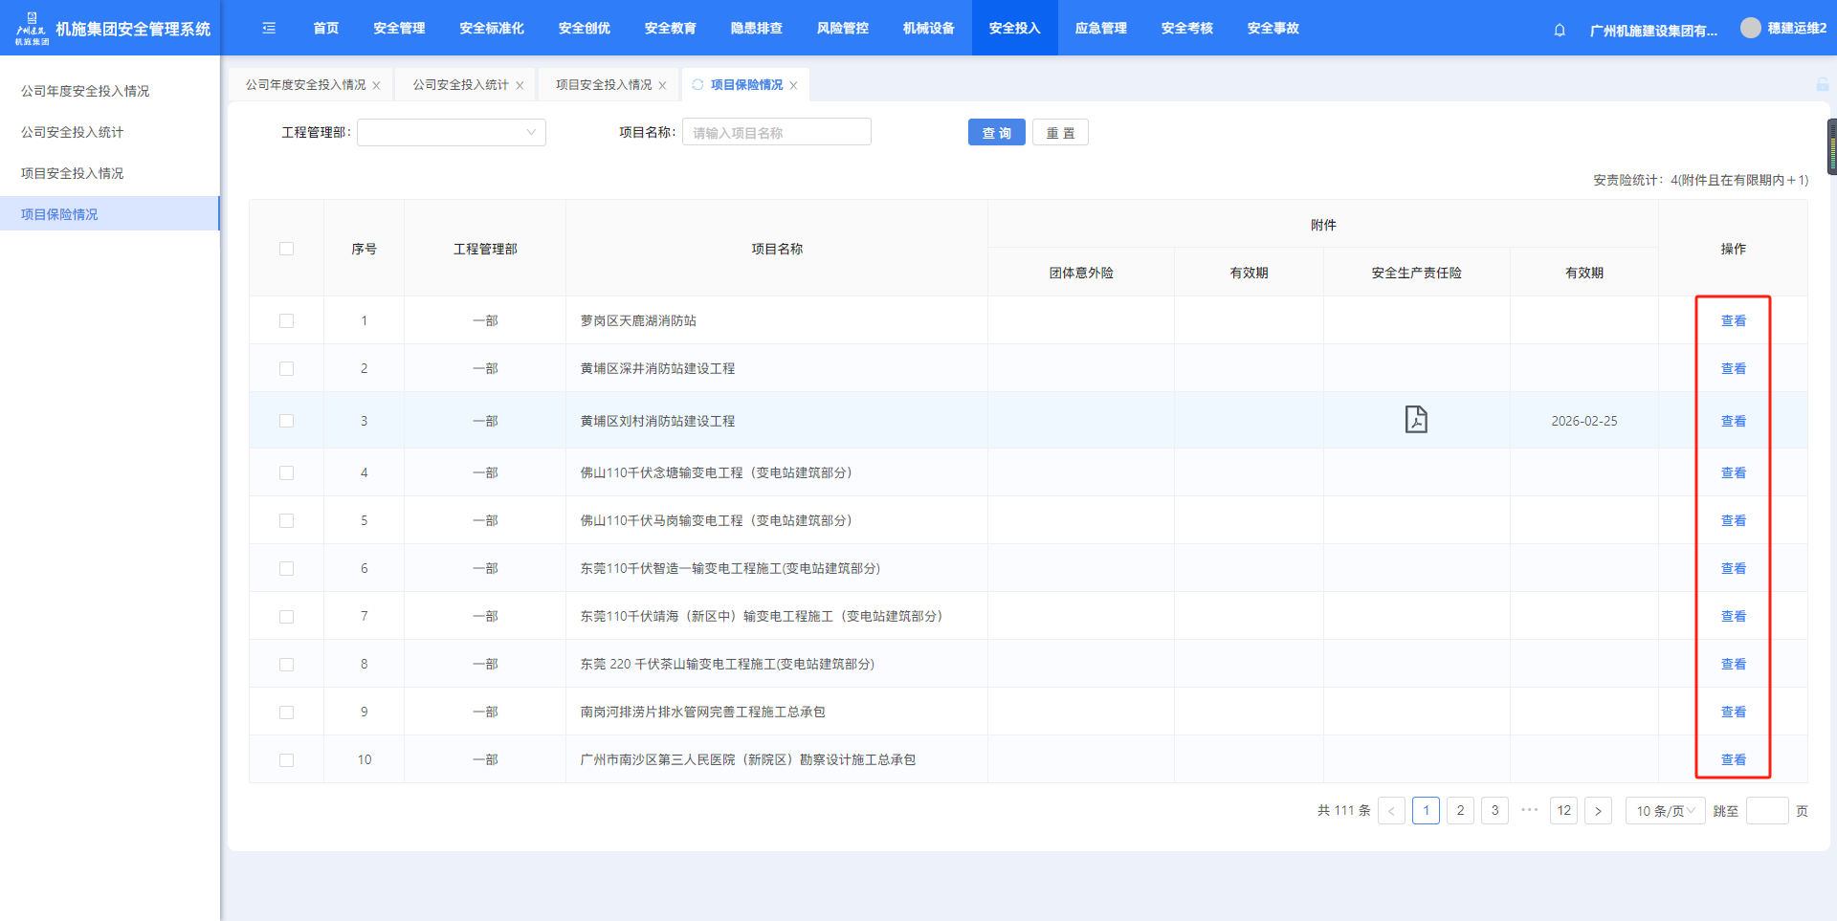Screen dimensions: 1837x921
Task: Close the 项目安全投入情况 tab
Action: pyautogui.click(x=662, y=86)
